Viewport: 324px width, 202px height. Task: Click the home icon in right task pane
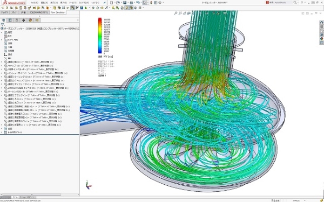point(321,23)
